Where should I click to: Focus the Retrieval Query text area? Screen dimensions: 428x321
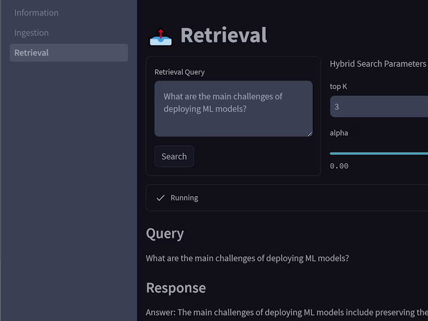[x=233, y=109]
